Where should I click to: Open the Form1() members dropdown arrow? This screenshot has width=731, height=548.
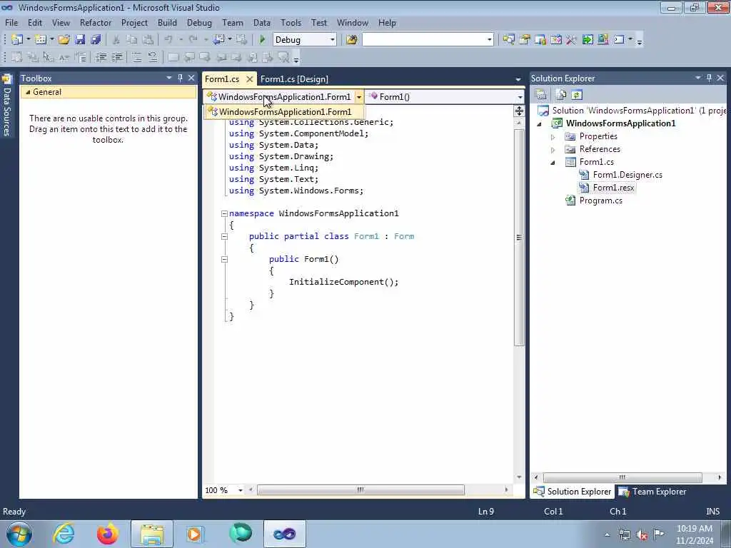[520, 97]
